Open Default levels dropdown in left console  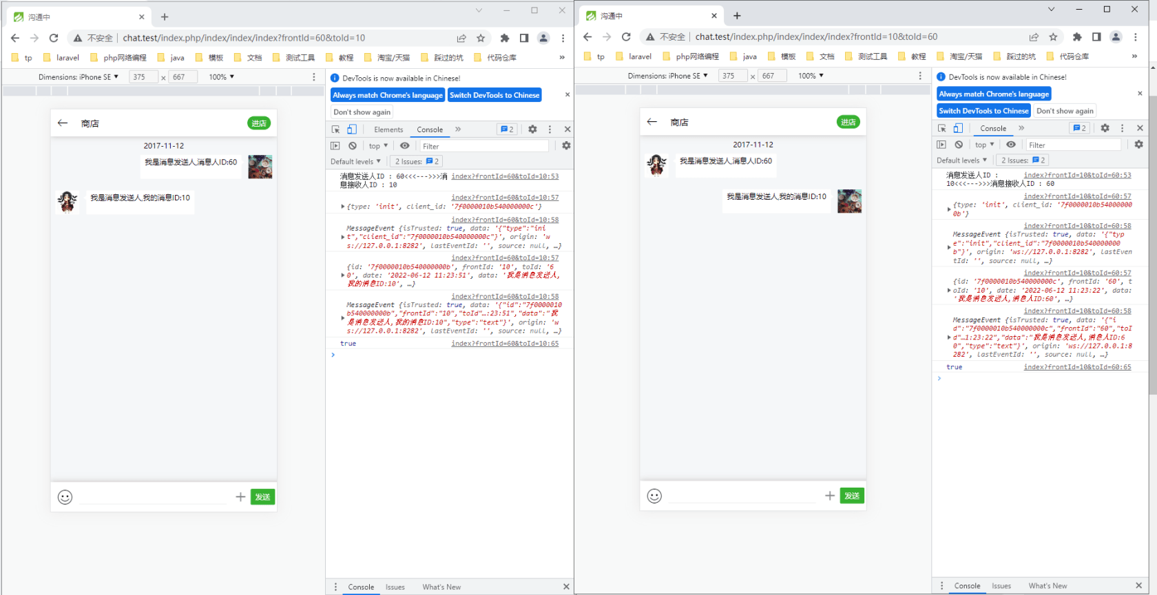pyautogui.click(x=355, y=162)
